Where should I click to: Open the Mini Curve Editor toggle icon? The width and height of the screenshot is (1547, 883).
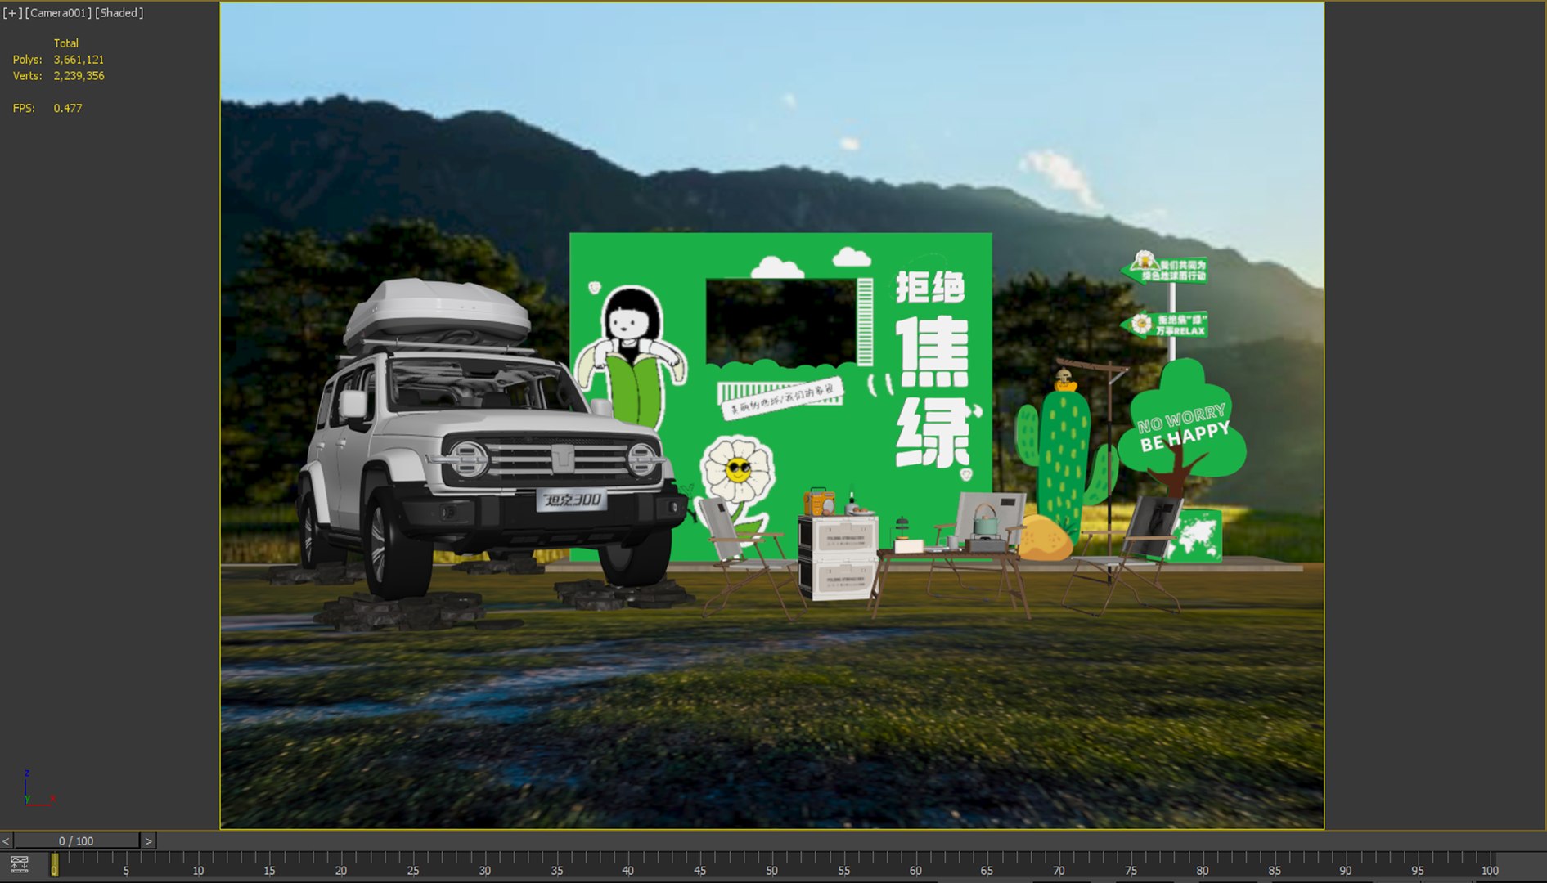pyautogui.click(x=20, y=864)
